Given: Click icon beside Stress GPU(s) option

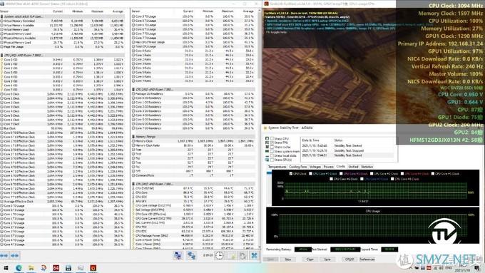Looking at the screenshot, I should (x=267, y=160).
